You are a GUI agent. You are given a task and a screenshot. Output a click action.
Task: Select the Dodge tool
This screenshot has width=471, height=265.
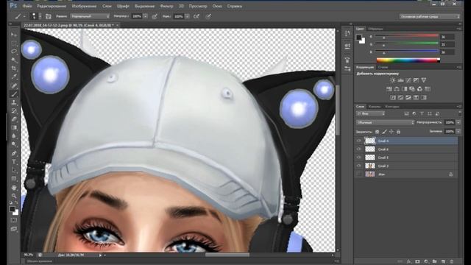click(14, 144)
